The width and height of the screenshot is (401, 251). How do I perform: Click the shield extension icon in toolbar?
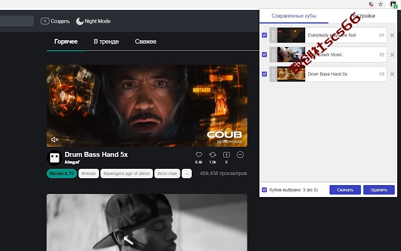click(x=371, y=4)
